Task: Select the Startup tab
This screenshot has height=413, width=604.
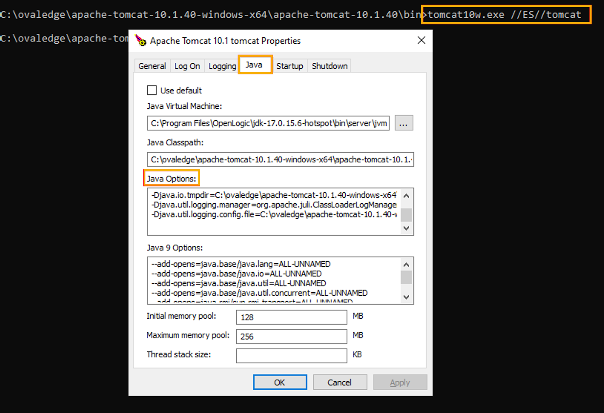Action: click(289, 66)
